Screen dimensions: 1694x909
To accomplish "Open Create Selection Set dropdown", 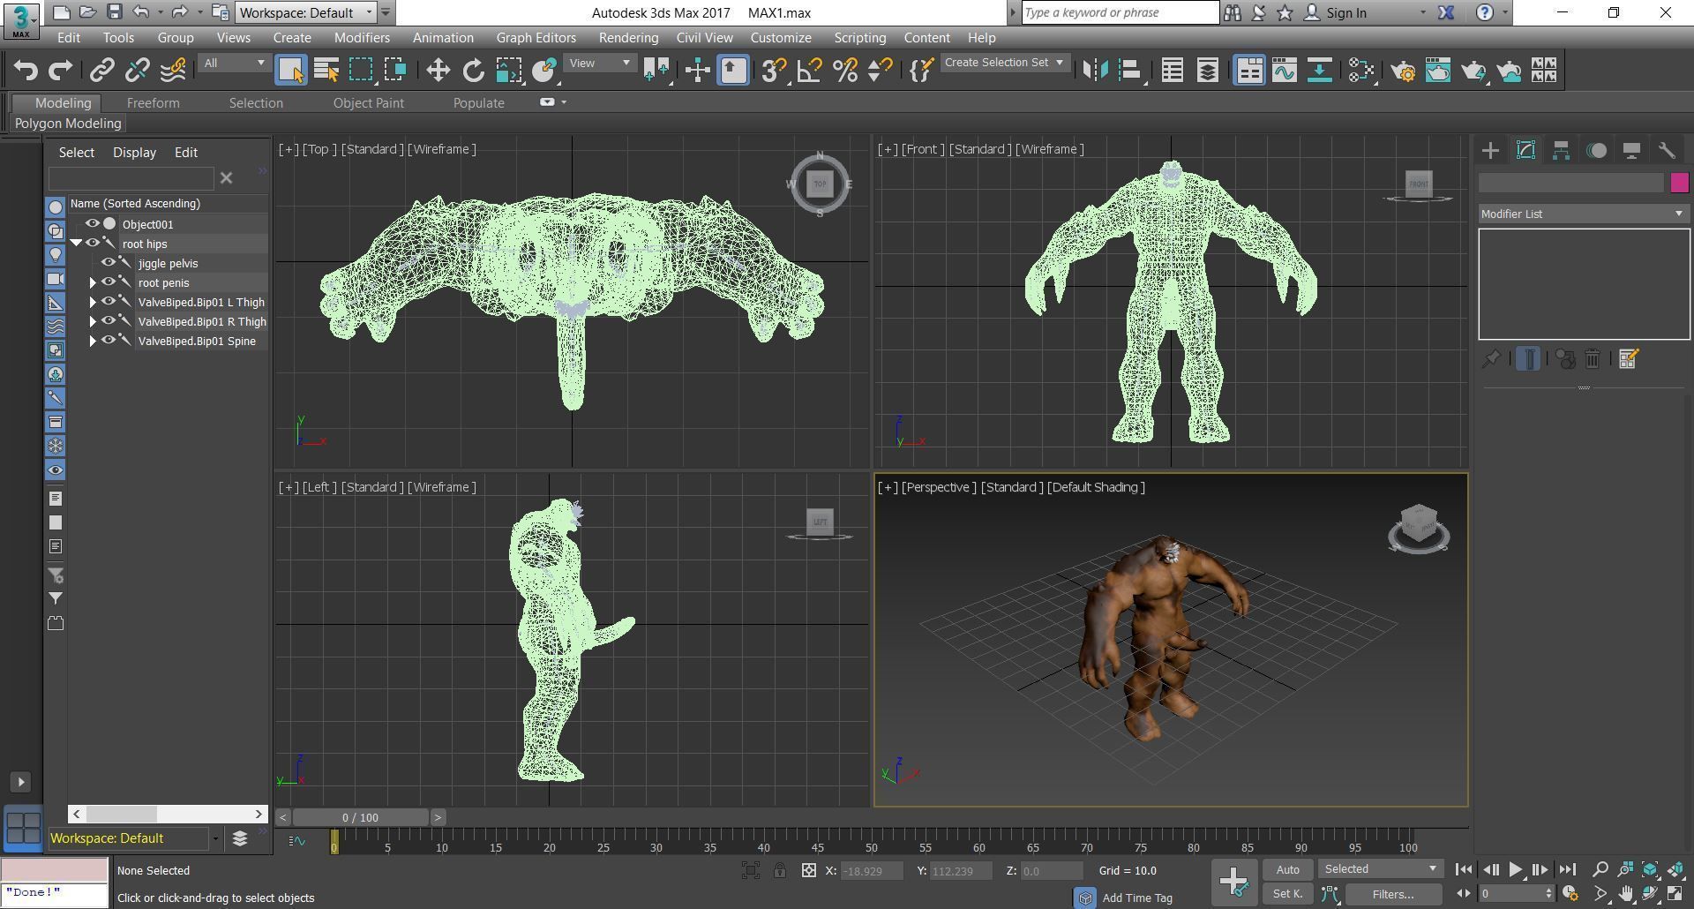I will click(x=1004, y=63).
